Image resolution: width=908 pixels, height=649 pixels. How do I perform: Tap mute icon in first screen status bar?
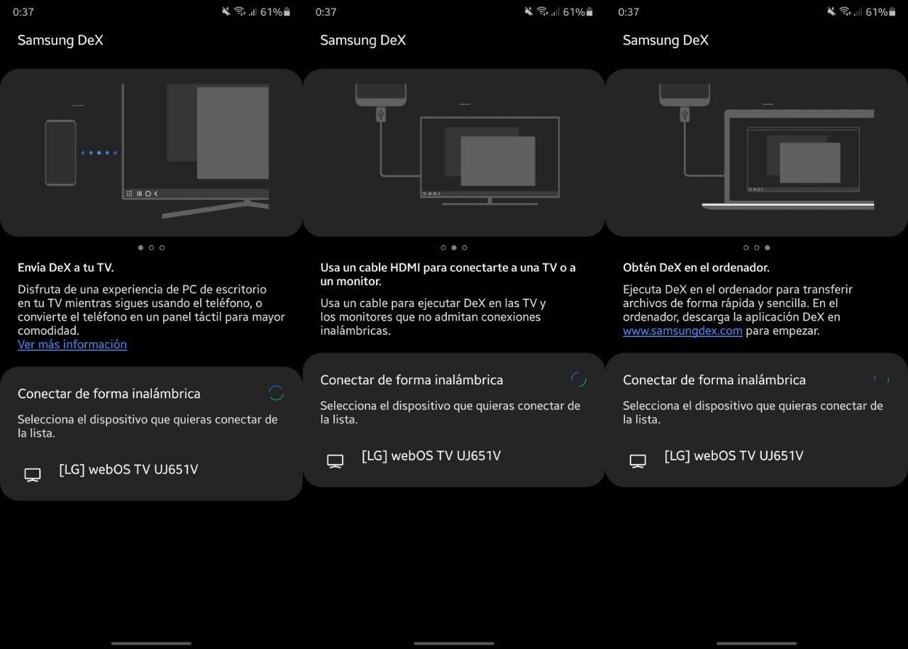(x=226, y=11)
